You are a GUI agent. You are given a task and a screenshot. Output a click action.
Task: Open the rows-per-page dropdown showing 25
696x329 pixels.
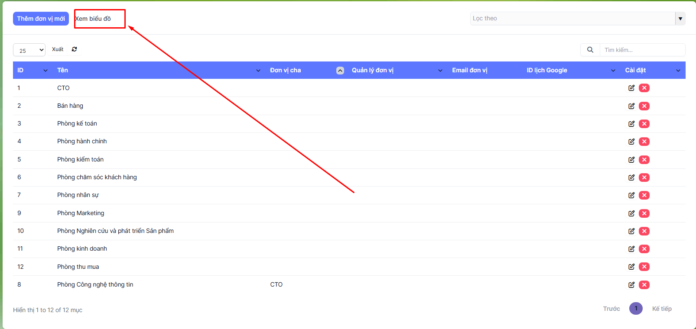tap(29, 50)
